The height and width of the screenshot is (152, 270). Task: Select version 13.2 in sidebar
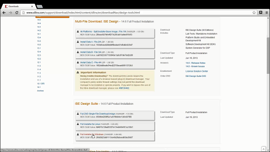[x=39, y=45]
